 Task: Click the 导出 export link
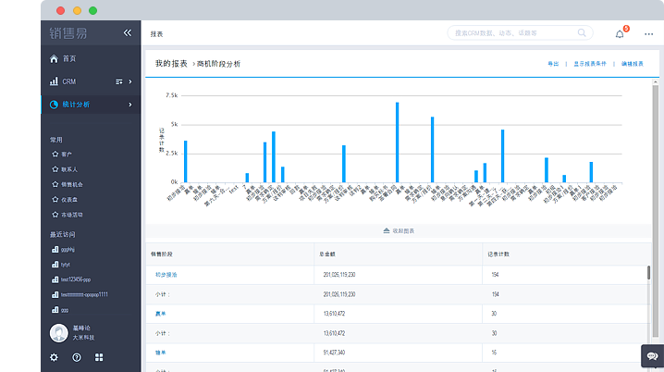(x=553, y=64)
